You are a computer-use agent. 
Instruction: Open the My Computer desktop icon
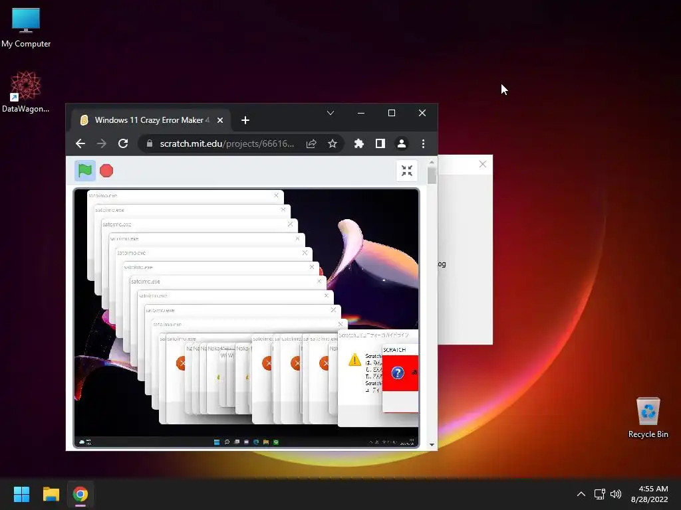click(26, 27)
